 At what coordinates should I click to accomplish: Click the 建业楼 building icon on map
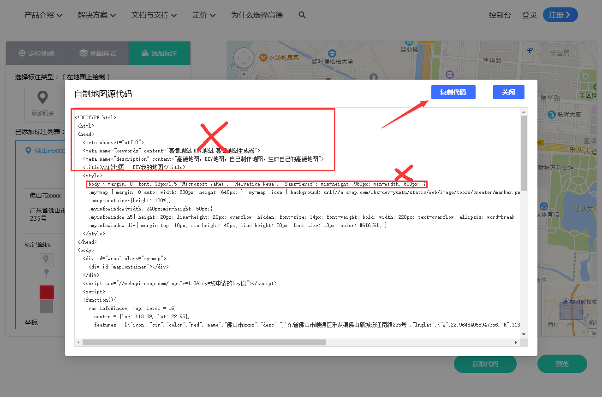(409, 42)
